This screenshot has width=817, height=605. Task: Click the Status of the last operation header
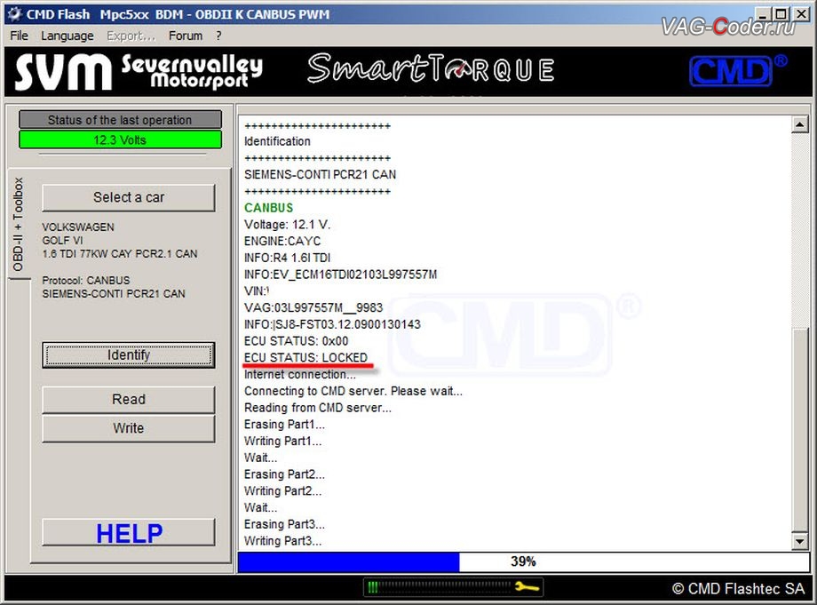(x=121, y=120)
